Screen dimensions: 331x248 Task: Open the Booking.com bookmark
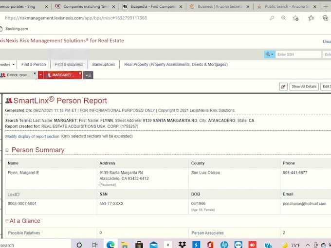tap(14, 29)
